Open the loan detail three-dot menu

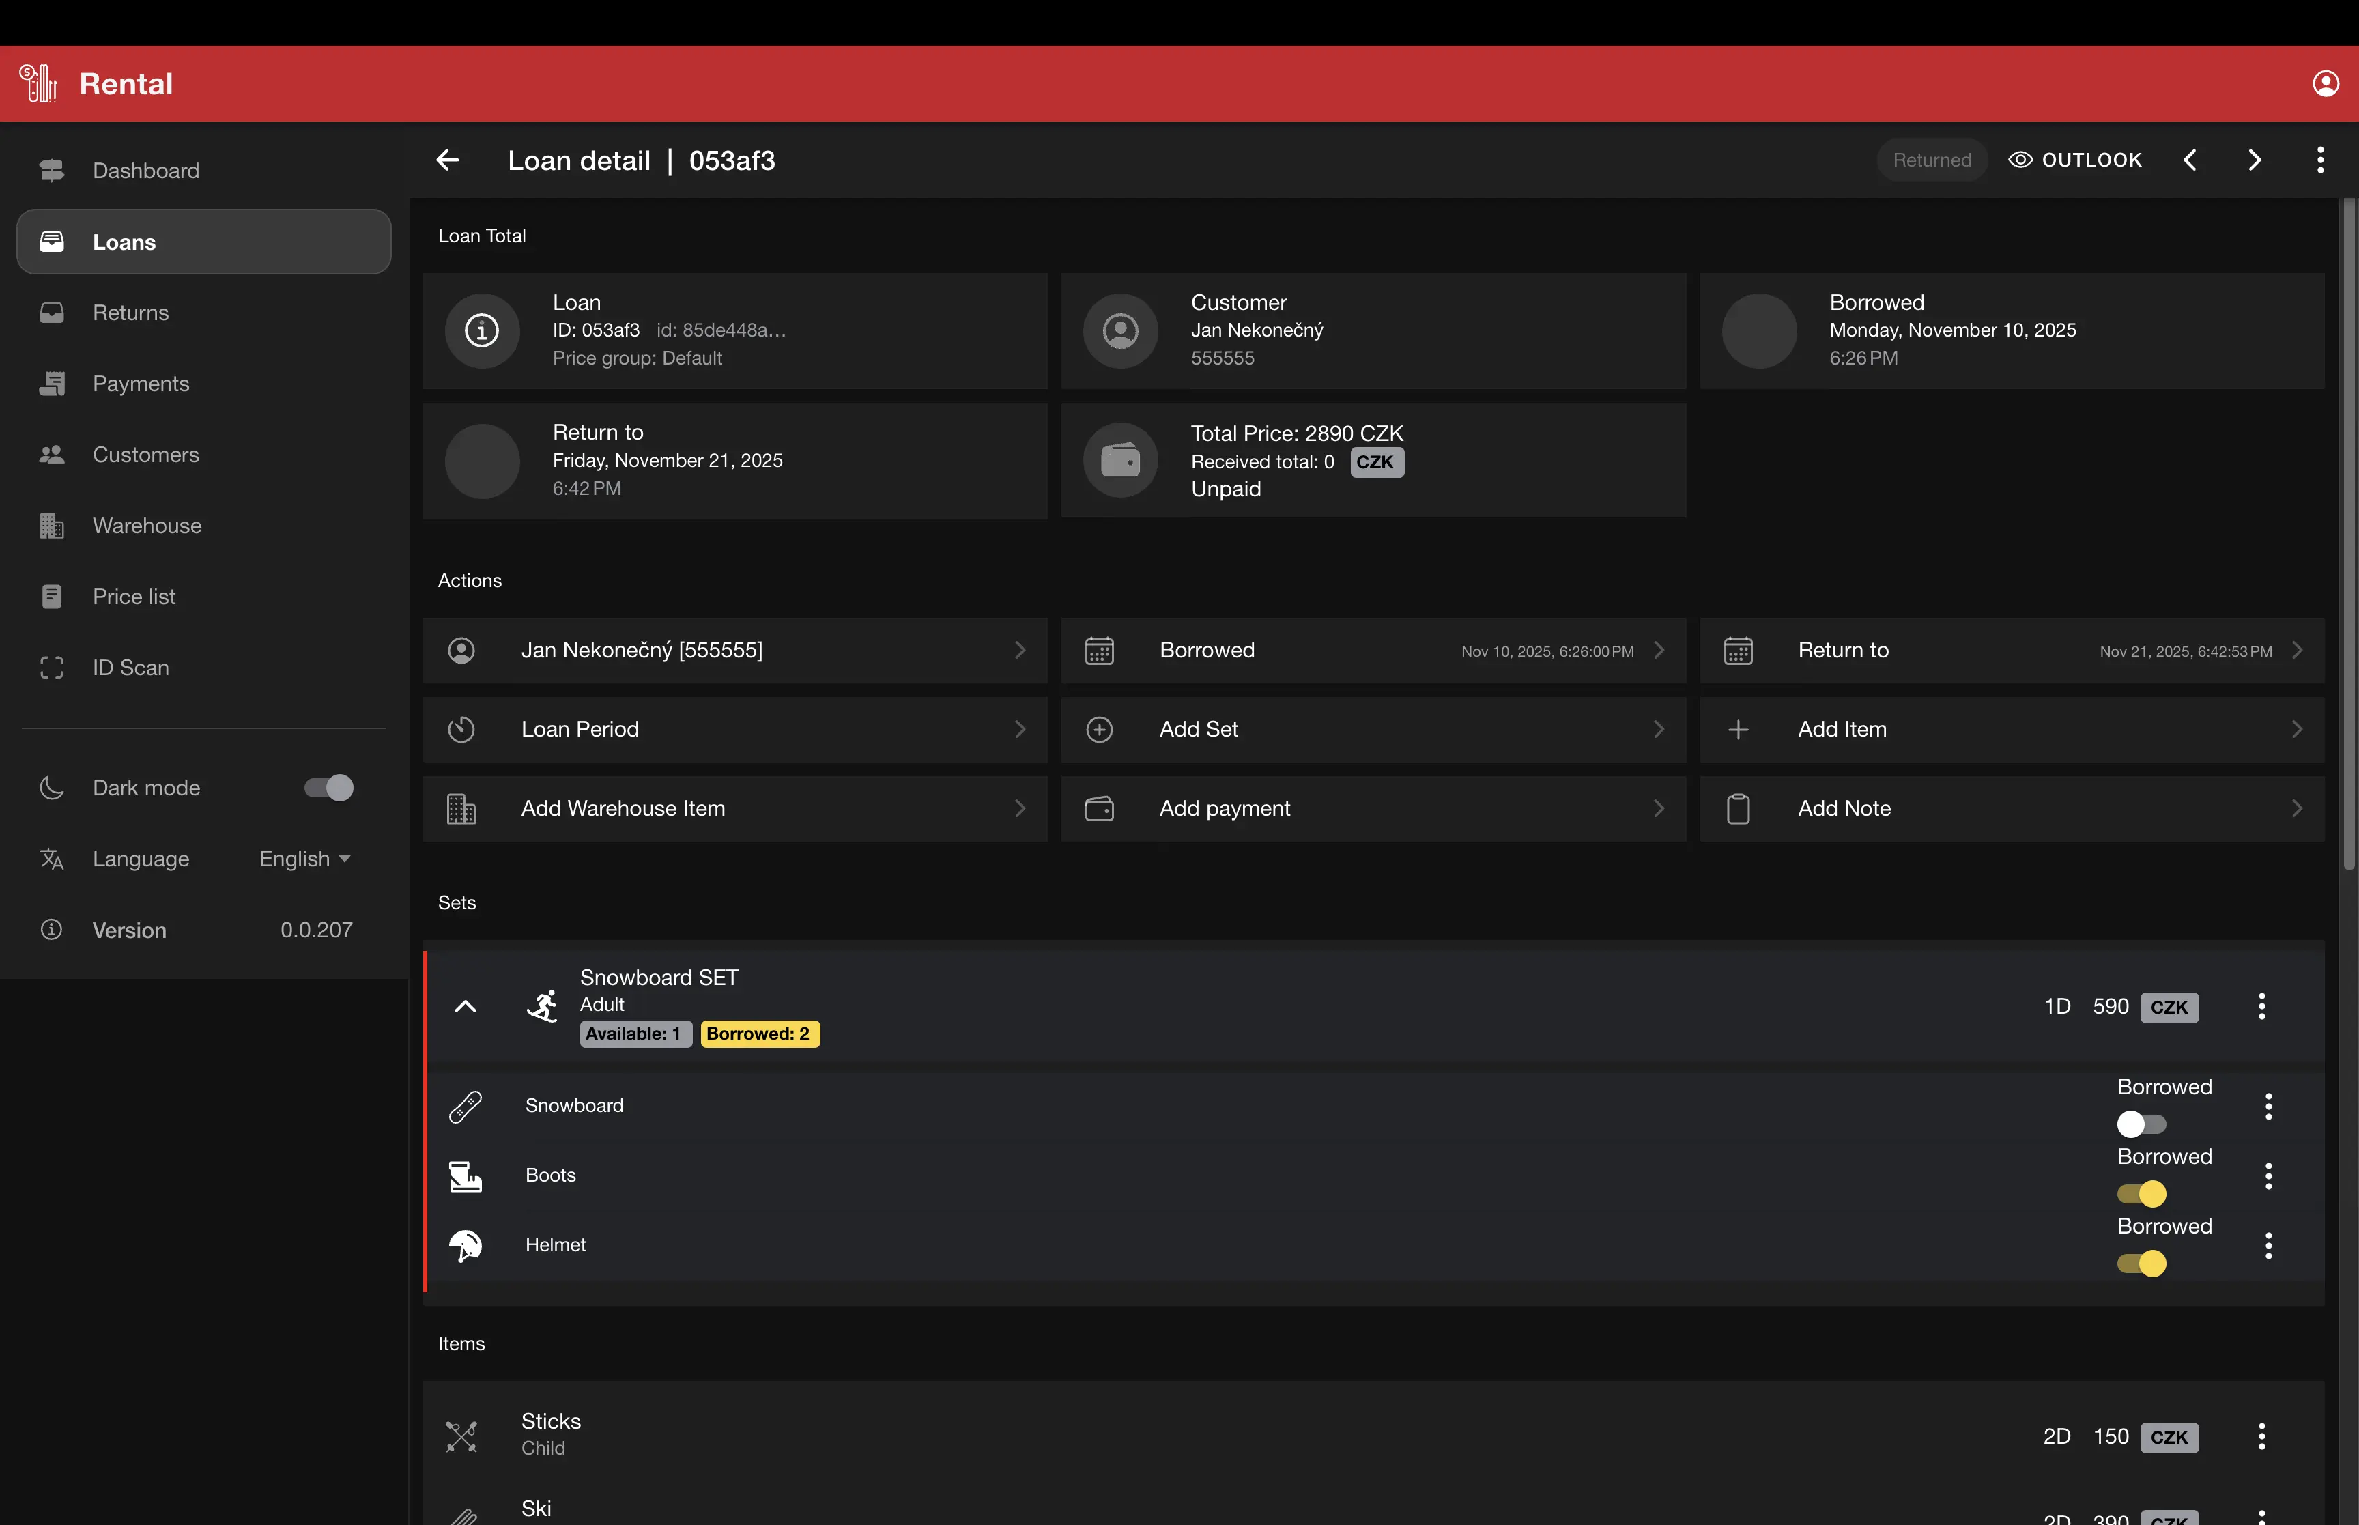[2319, 160]
